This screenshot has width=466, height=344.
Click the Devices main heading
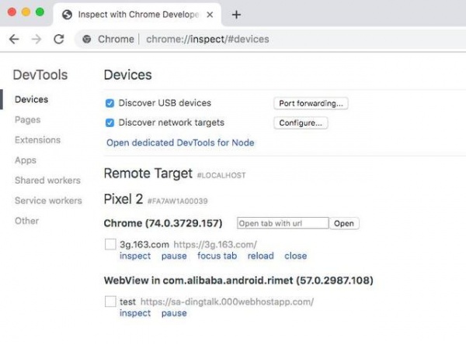tap(128, 74)
